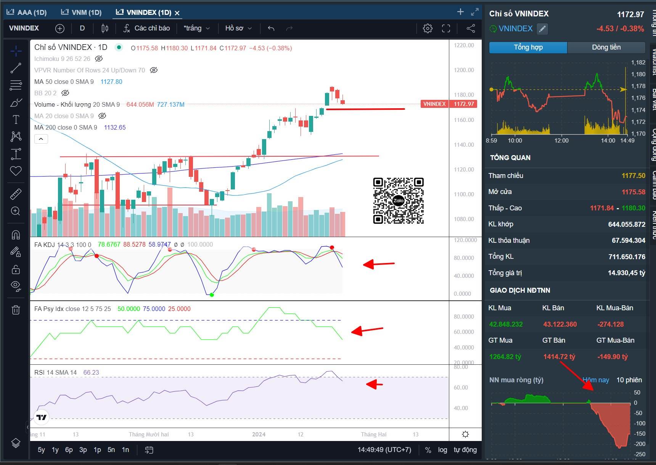The width and height of the screenshot is (656, 465).
Task: Show the hidden MA 20 indicator
Action: click(102, 116)
